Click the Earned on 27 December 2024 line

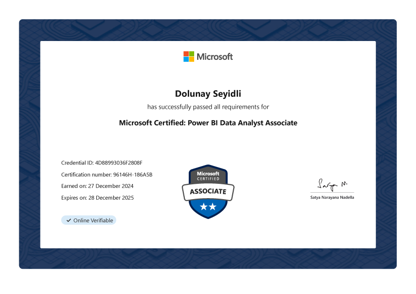pyautogui.click(x=97, y=186)
